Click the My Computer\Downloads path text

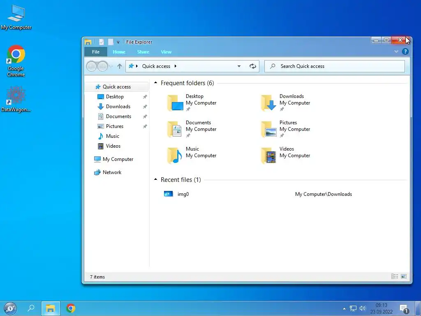pyautogui.click(x=323, y=194)
